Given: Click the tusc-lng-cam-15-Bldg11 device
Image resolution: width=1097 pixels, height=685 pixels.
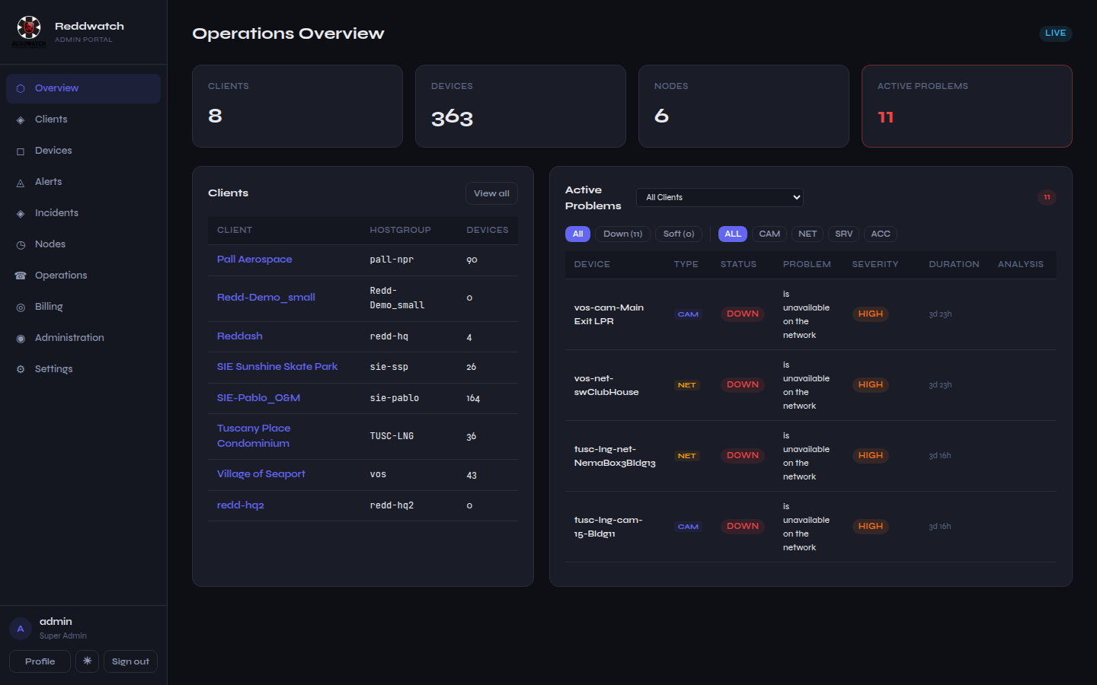Looking at the screenshot, I should (608, 527).
